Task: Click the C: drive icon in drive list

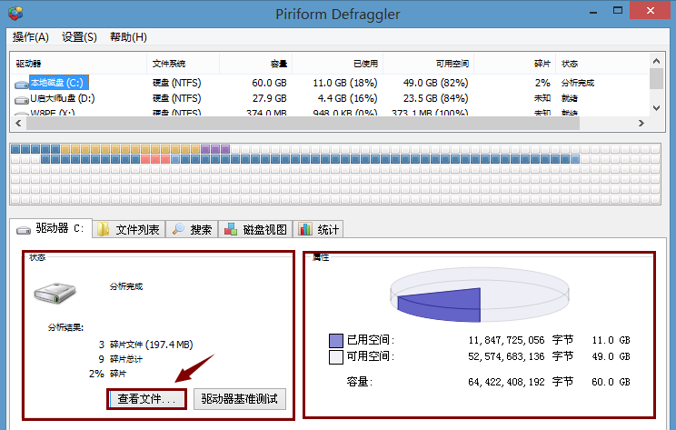Action: coord(21,85)
